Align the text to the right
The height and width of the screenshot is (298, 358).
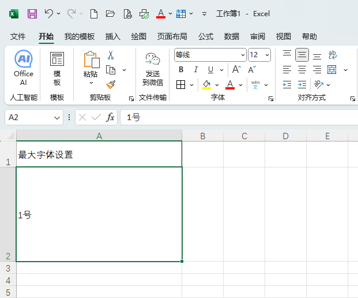pyautogui.click(x=317, y=69)
